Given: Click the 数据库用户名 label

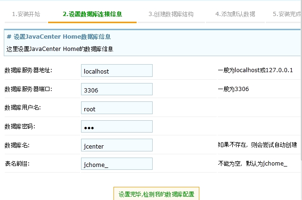Looking at the screenshot, I should [23, 108].
